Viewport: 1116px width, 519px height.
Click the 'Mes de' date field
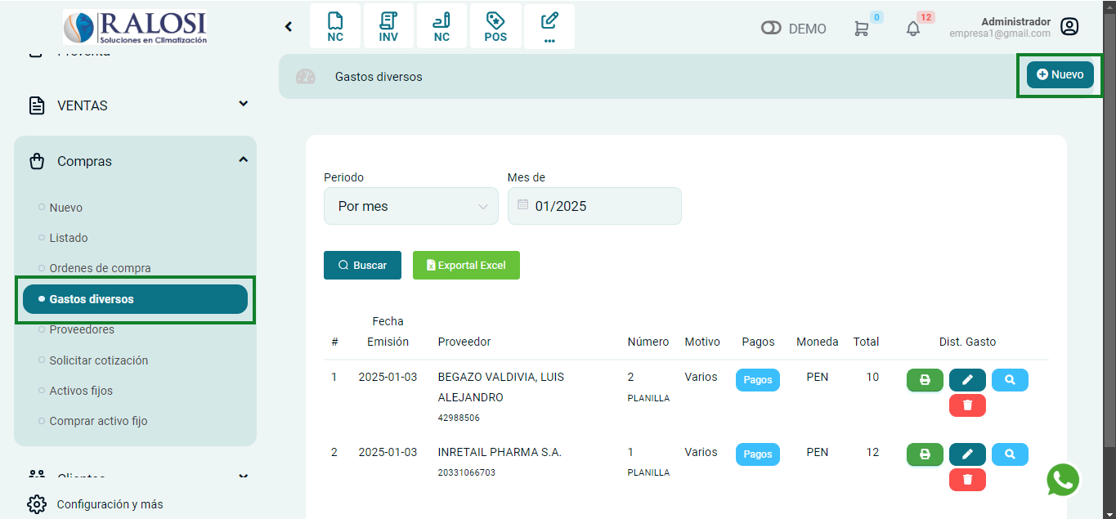(594, 206)
